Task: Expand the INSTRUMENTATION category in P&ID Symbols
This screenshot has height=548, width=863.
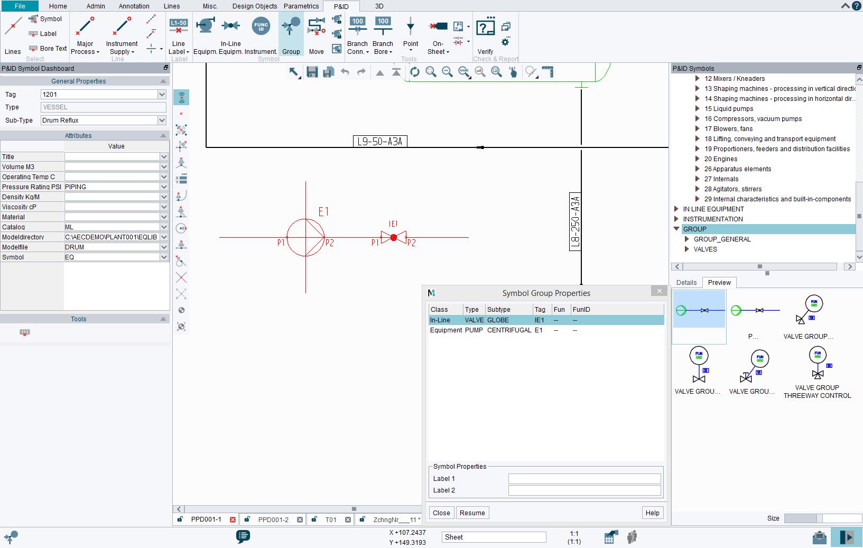Action: pyautogui.click(x=677, y=219)
